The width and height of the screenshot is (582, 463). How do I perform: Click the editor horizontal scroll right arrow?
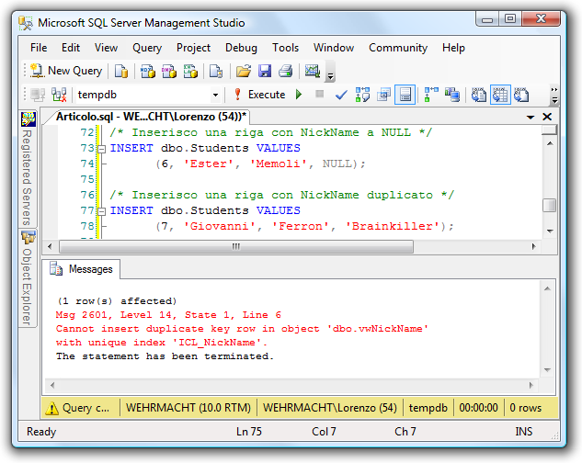point(533,246)
